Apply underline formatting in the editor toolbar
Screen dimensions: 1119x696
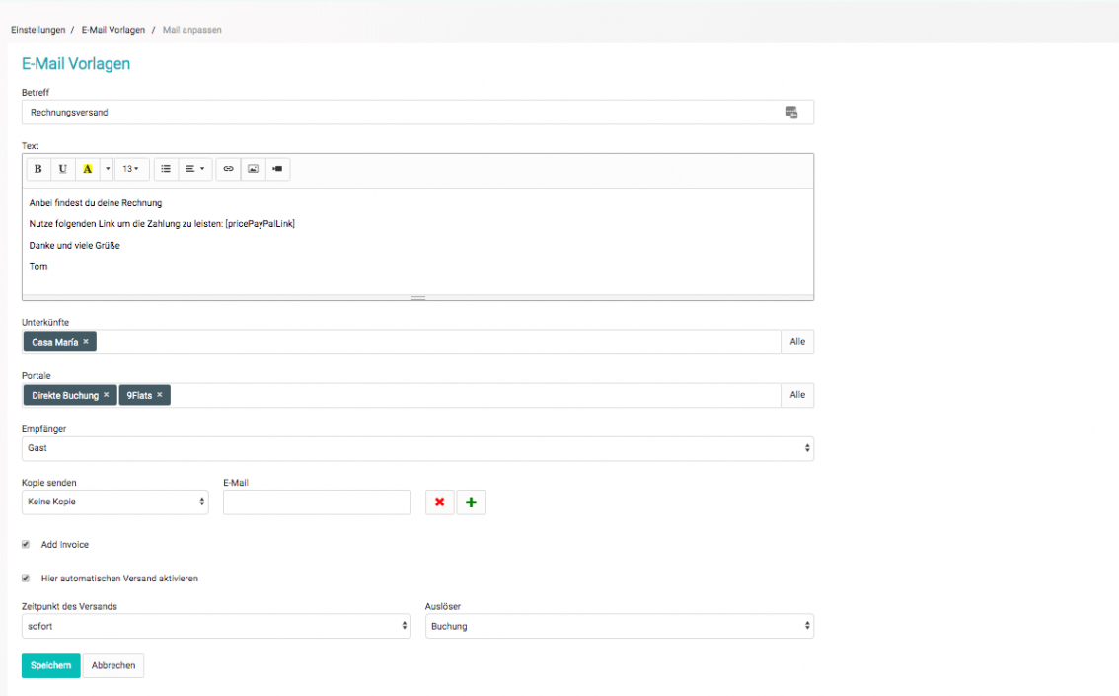tap(63, 169)
